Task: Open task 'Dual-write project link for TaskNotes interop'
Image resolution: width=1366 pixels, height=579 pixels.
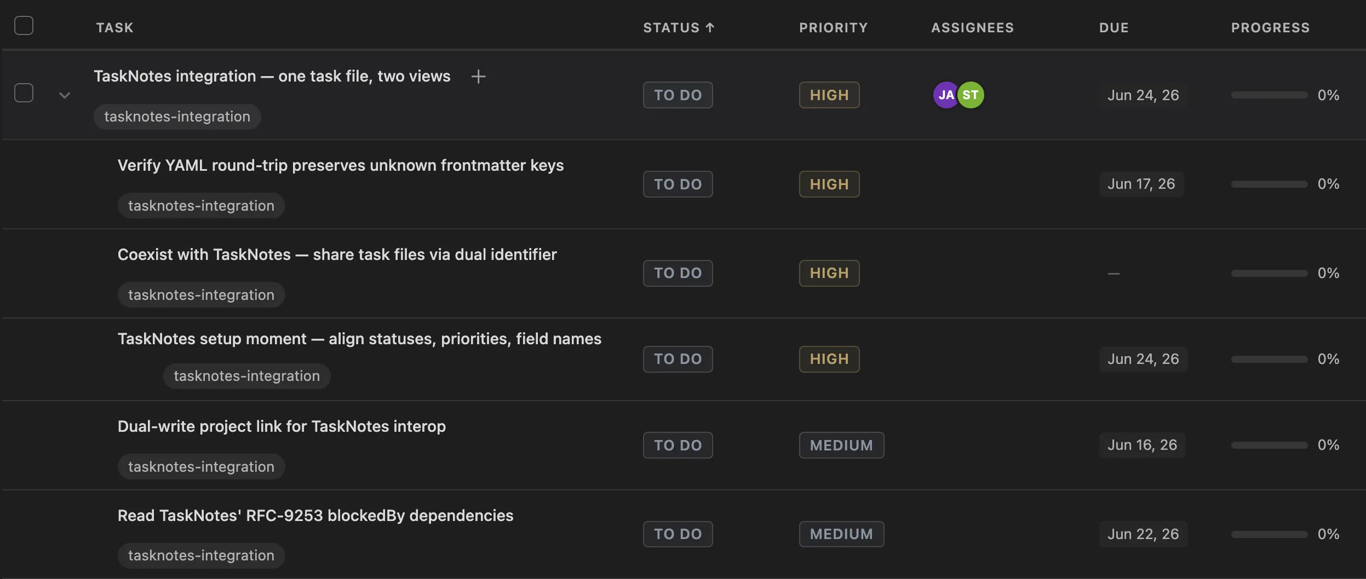Action: click(x=282, y=426)
